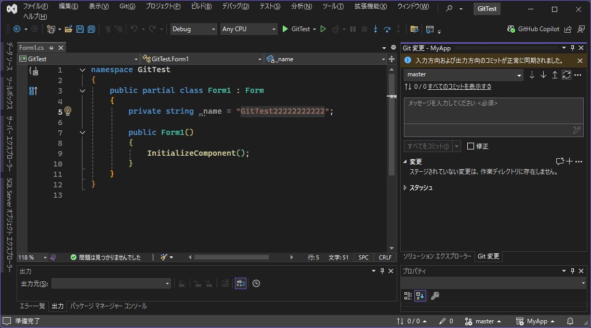
Task: Click the Git fetch icon
Action: coord(532,75)
